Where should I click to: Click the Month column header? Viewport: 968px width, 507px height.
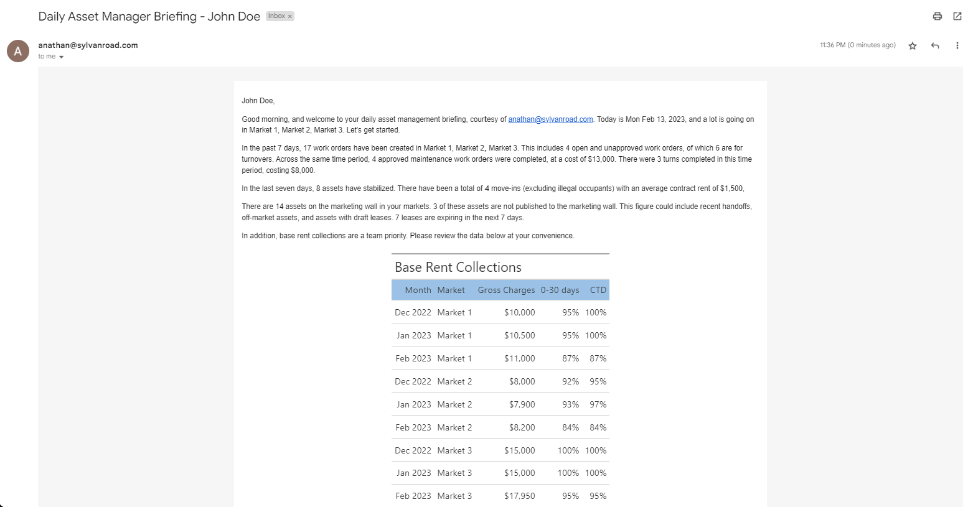(418, 290)
